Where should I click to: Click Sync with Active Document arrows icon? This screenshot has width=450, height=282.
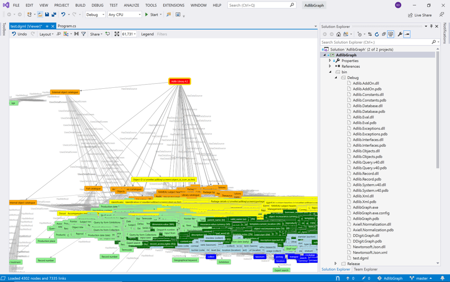click(x=370, y=34)
